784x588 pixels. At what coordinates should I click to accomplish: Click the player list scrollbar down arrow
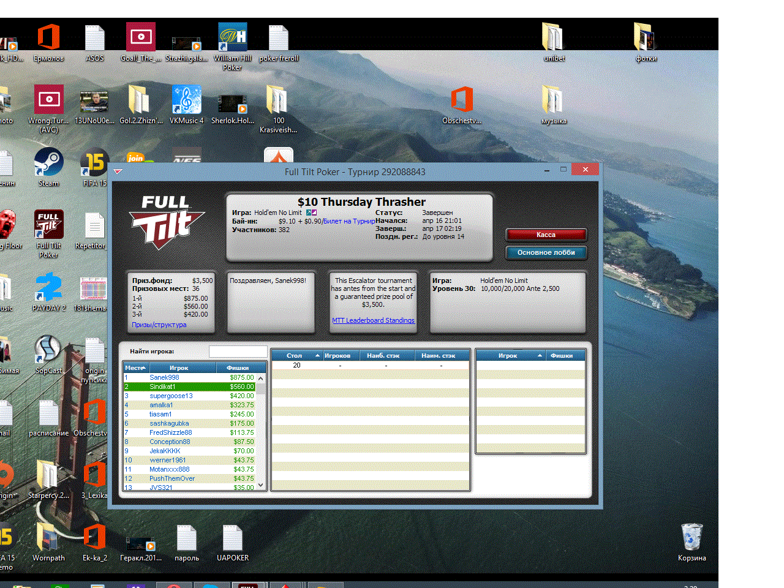(x=261, y=484)
